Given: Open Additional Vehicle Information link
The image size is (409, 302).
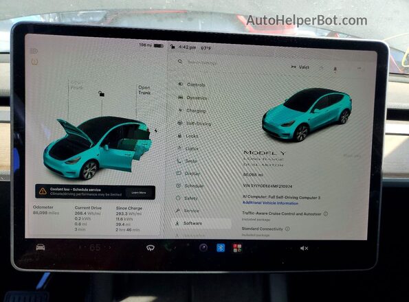Looking at the screenshot, I should (x=270, y=202).
